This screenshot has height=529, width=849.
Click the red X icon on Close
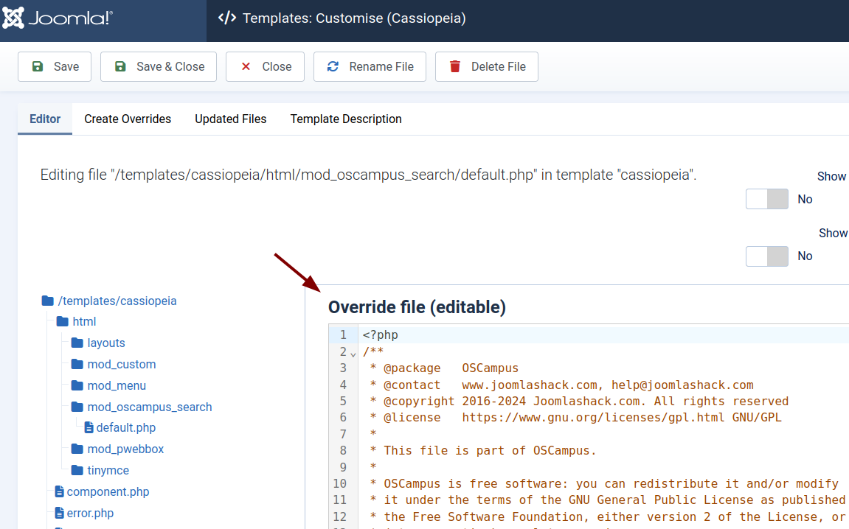[246, 66]
